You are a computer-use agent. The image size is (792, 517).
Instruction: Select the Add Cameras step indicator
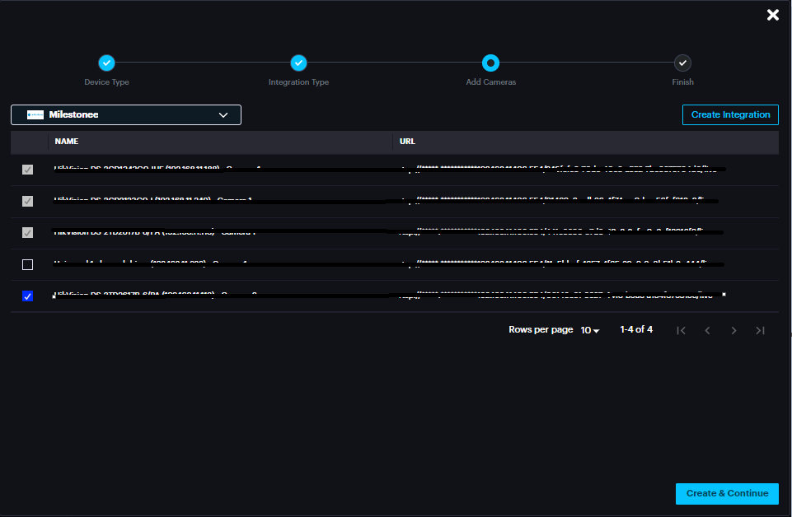490,63
